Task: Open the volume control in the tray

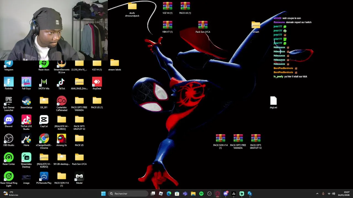Action: (x=333, y=194)
